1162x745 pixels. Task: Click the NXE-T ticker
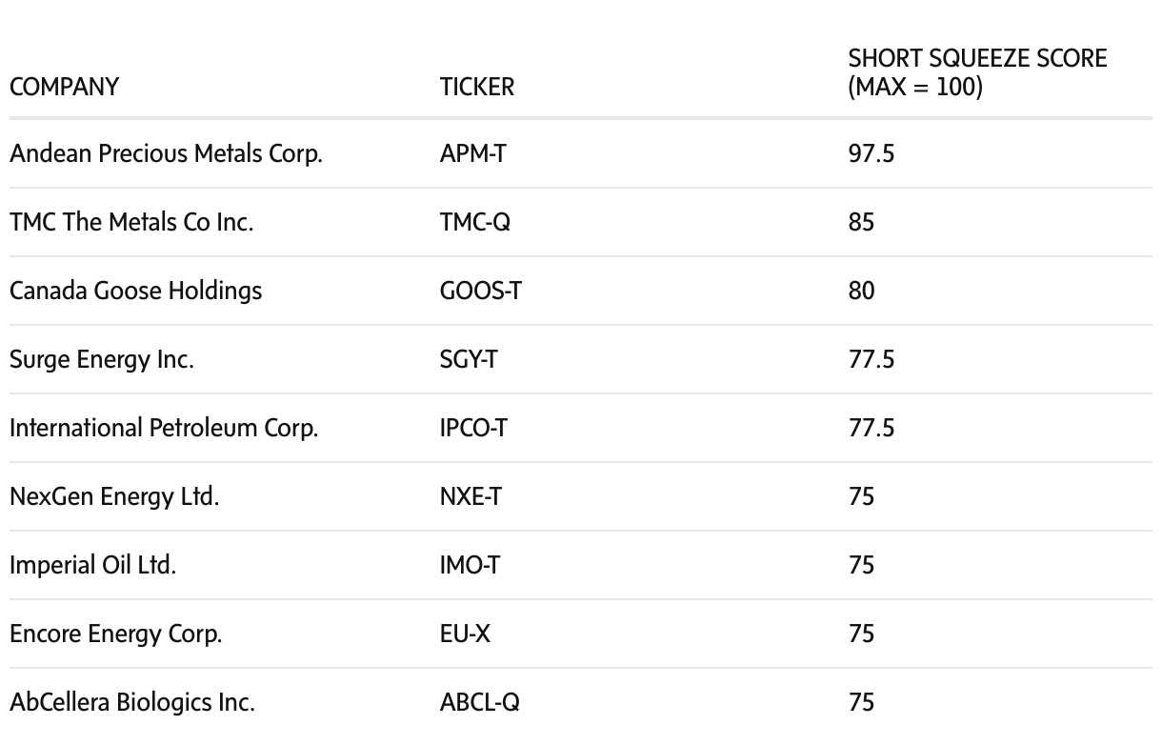point(470,496)
